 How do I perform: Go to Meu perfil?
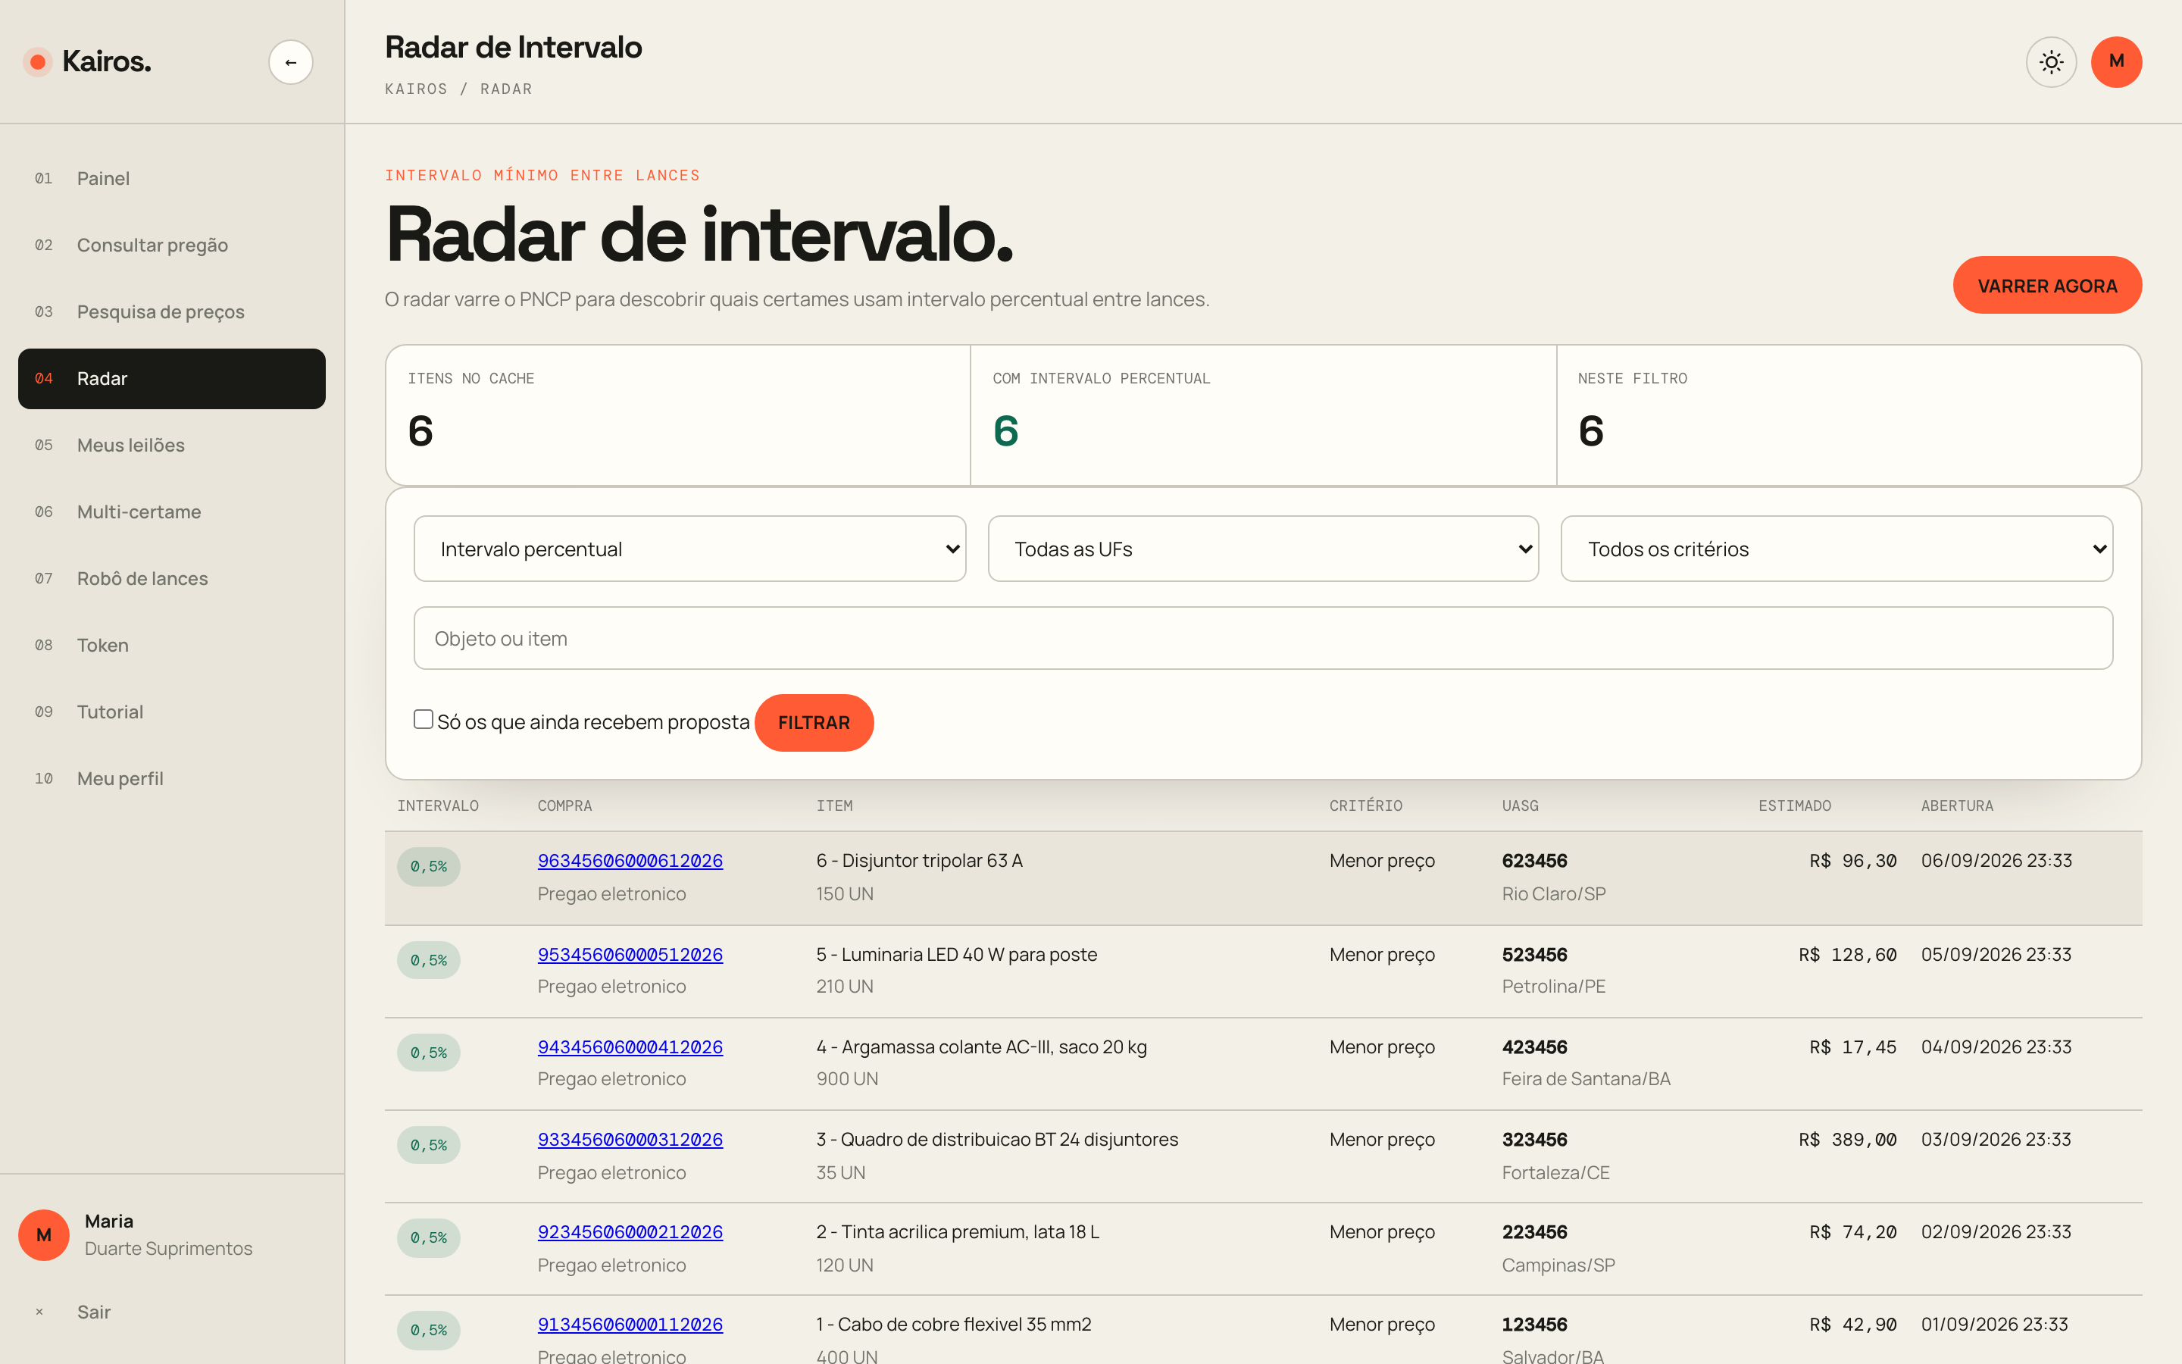(x=171, y=780)
